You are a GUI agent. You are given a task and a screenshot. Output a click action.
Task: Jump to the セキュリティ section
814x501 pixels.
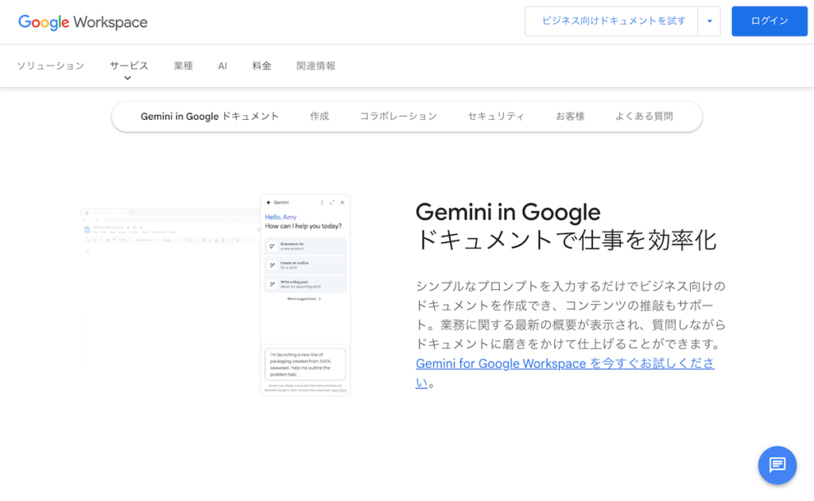click(x=496, y=116)
